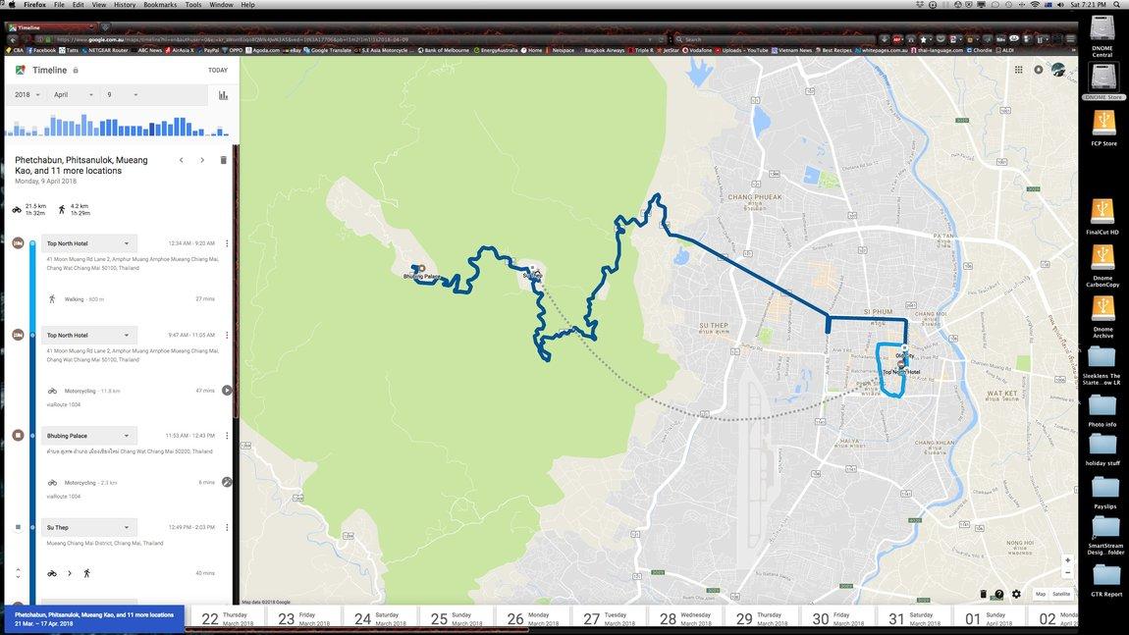1129x635 pixels.
Task: Open options menu for Bhubing Palace entry
Action: [x=227, y=436]
